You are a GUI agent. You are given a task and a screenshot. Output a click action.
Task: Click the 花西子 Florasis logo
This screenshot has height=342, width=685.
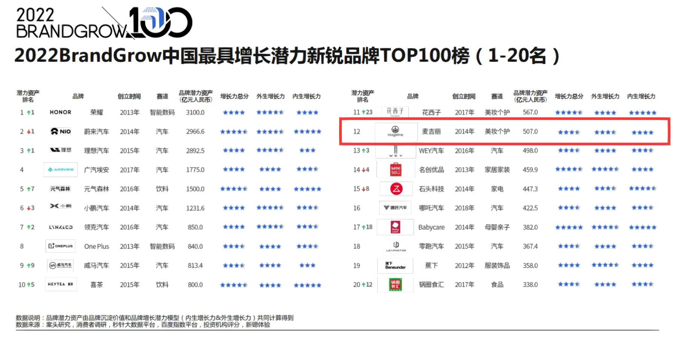[395, 112]
